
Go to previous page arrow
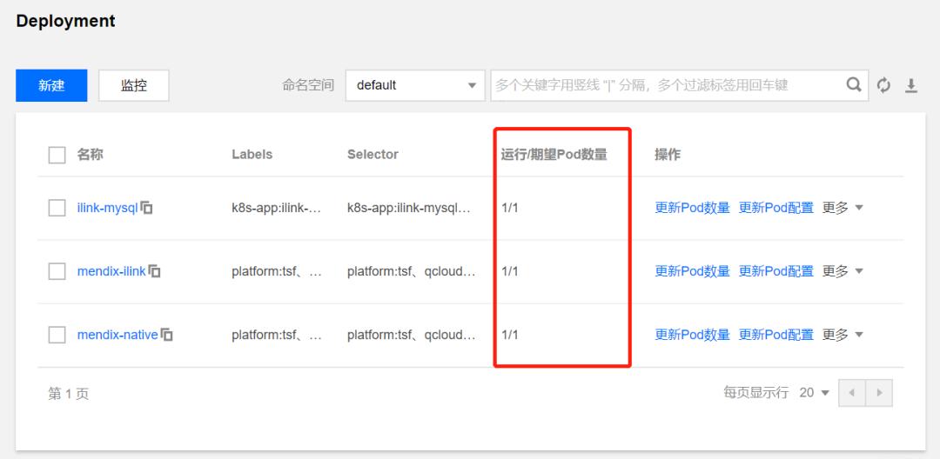[x=852, y=393]
